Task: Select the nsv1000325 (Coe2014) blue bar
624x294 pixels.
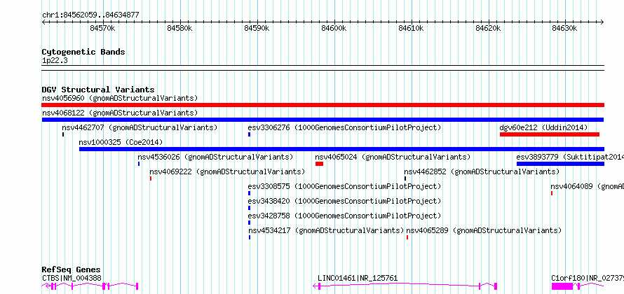Action: click(x=341, y=149)
